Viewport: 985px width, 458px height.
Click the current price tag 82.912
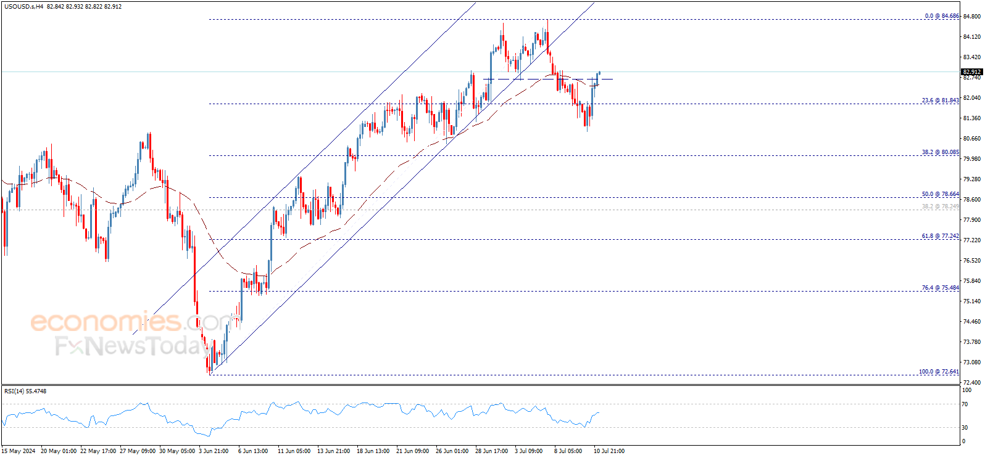click(x=972, y=72)
